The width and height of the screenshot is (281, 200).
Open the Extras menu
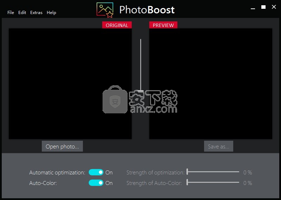point(37,13)
